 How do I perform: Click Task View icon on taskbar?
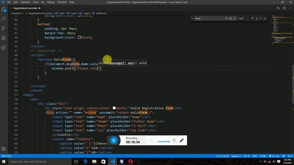(x=76, y=161)
